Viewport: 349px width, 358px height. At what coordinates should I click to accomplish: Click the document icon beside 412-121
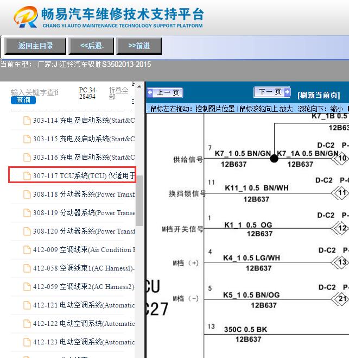coord(27,305)
